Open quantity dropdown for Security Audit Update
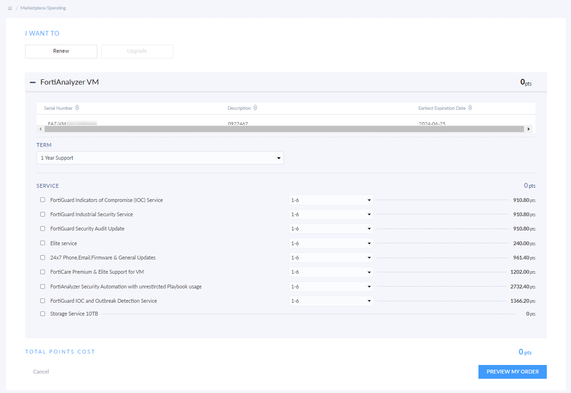This screenshot has height=393, width=571. [331, 229]
